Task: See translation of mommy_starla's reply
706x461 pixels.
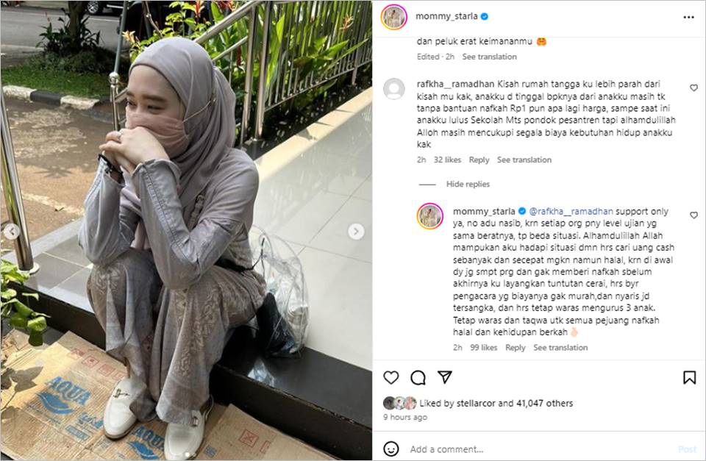Action: (560, 348)
